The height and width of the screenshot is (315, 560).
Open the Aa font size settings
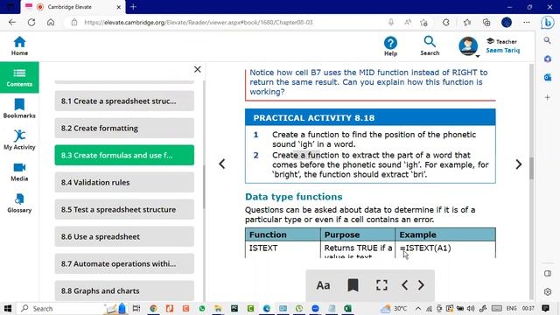(x=323, y=285)
